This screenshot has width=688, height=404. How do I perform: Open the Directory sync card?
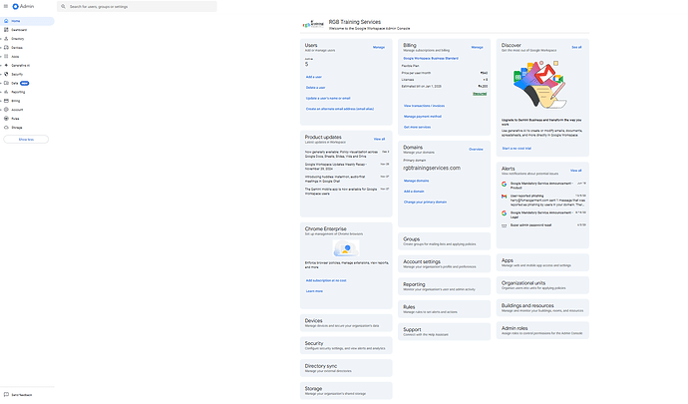(x=346, y=368)
